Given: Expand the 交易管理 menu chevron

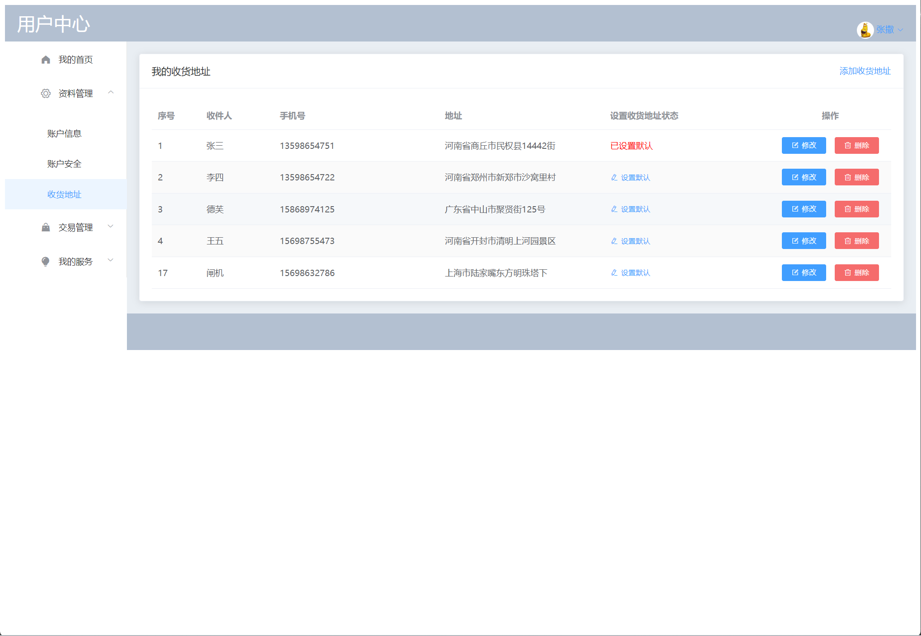Looking at the screenshot, I should [111, 226].
